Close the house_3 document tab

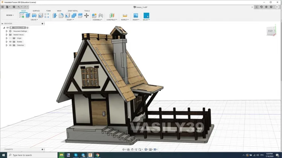click(x=252, y=7)
